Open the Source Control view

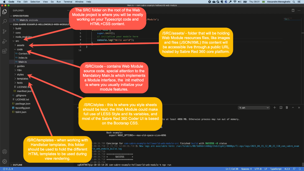pos(4,31)
